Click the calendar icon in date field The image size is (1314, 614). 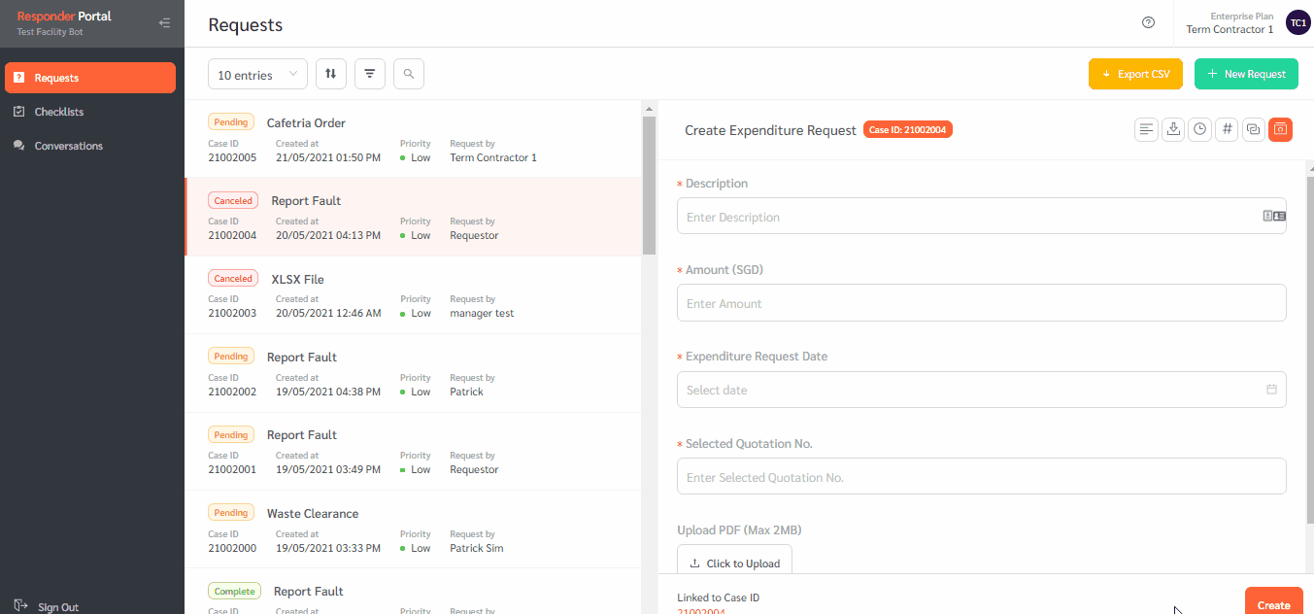1271,390
